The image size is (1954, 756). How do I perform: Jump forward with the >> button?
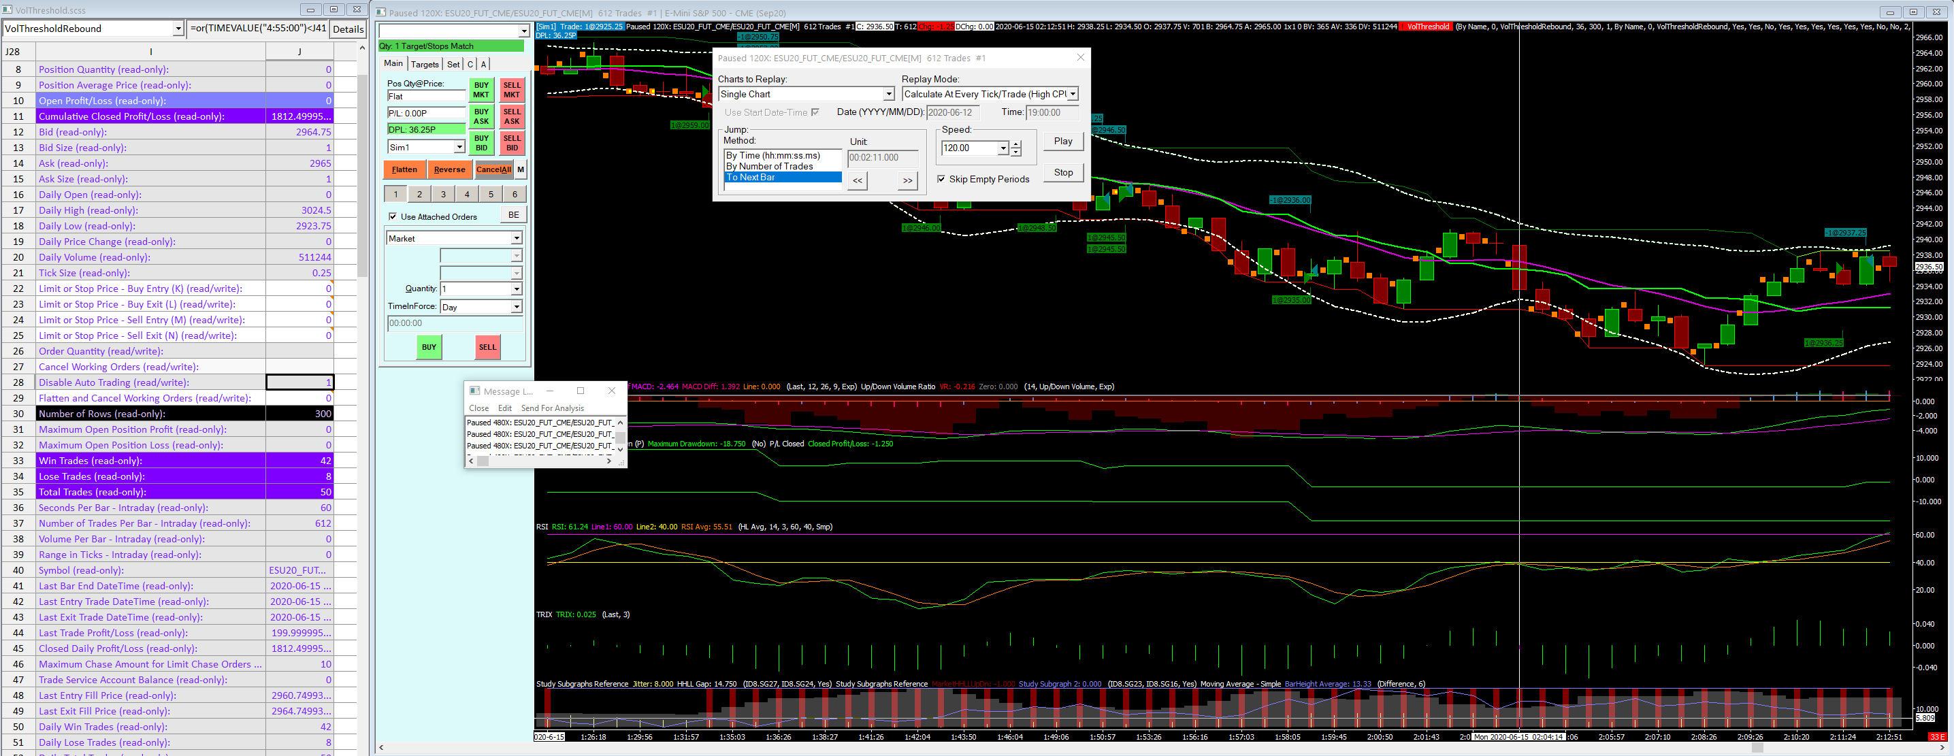(907, 180)
